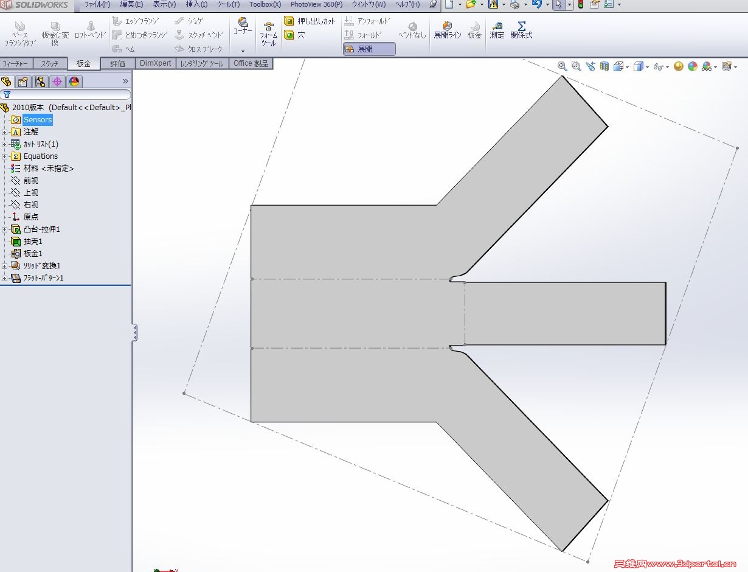Click the Fold tool (フォールド)
The image size is (748, 572).
tap(363, 35)
